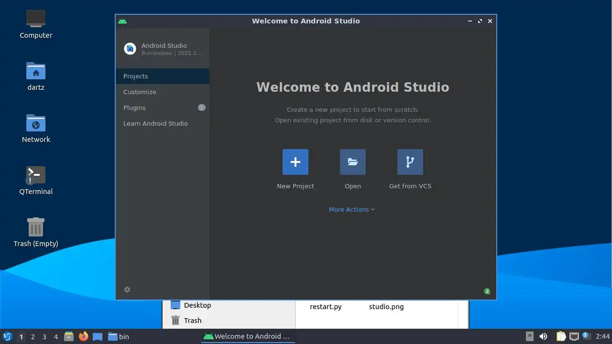Click the Android Studio logo beside Bumblebee version
Viewport: 612px width, 344px height.
coord(130,49)
